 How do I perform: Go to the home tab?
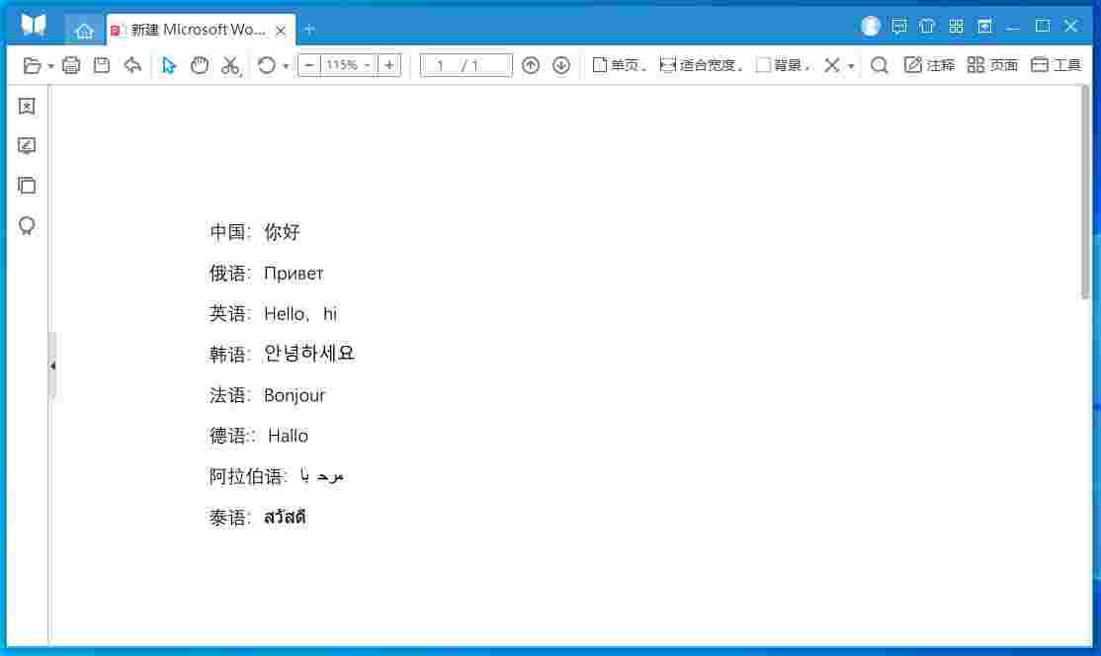coord(85,30)
